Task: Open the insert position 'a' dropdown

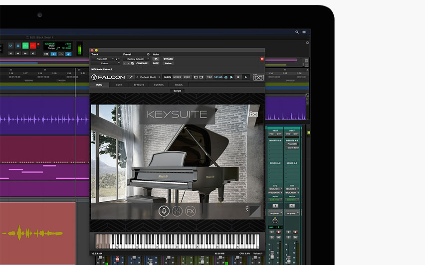Action: tap(117, 59)
